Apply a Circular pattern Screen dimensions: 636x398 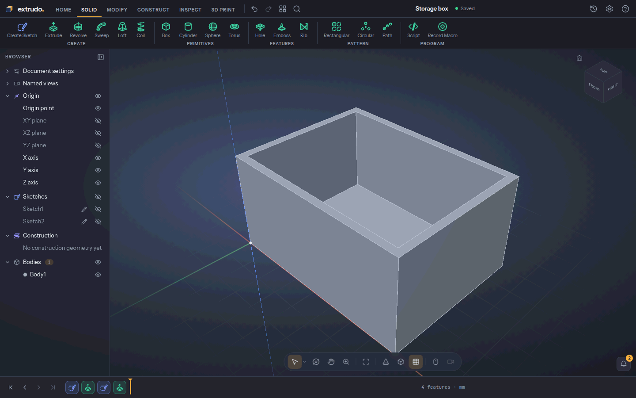[x=366, y=30]
